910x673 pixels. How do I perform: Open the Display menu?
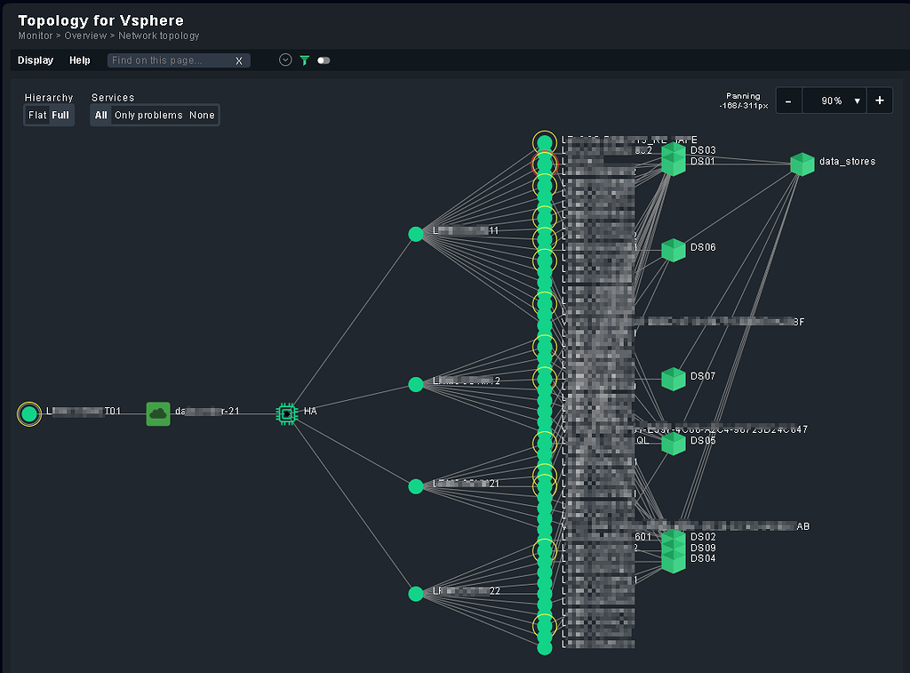click(x=35, y=60)
